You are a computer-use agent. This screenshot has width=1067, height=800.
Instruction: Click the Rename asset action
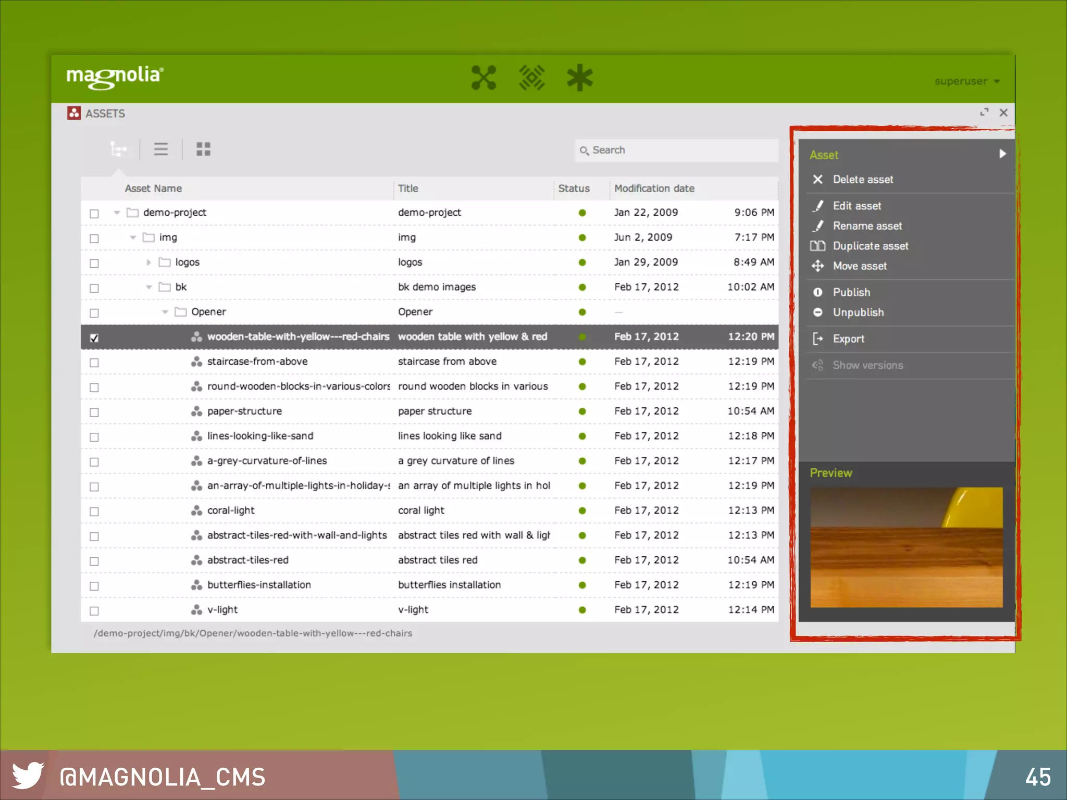[867, 226]
